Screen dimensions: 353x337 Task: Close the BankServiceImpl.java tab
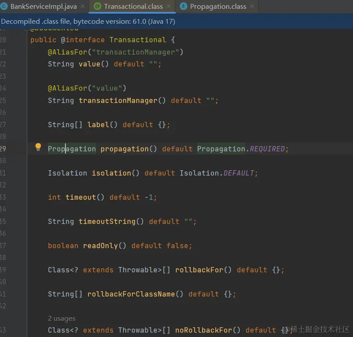(83, 7)
